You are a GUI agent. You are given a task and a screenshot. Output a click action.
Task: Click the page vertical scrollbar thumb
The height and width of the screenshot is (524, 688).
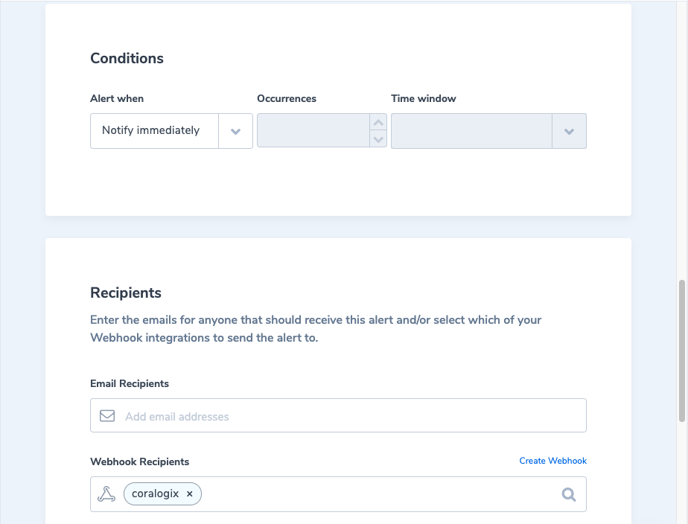pyautogui.click(x=683, y=350)
